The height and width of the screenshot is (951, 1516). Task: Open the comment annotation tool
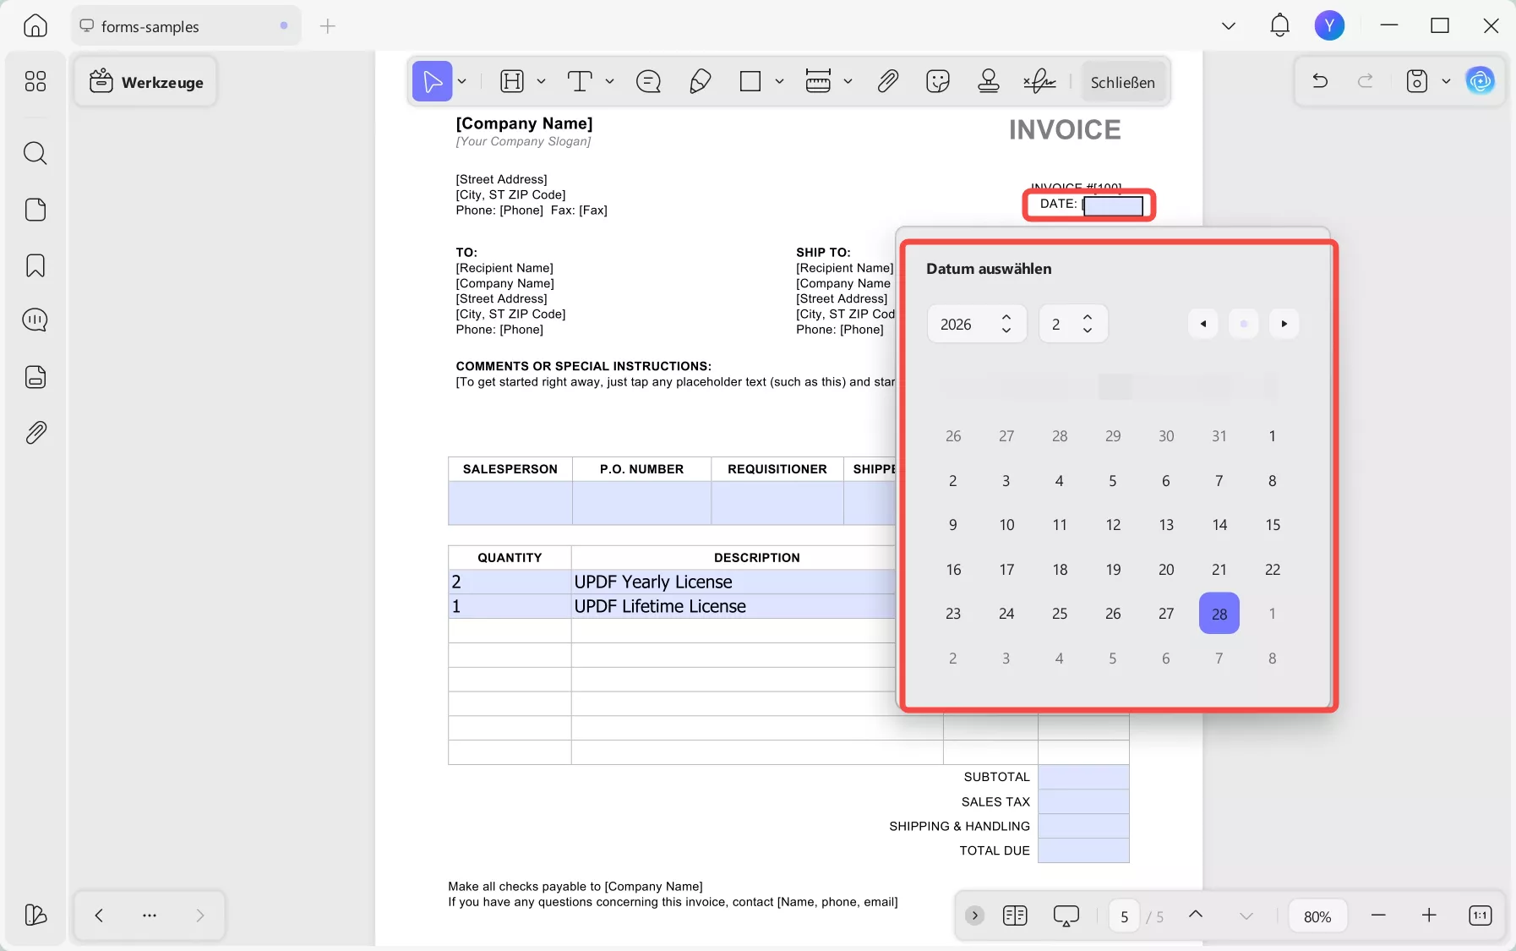[646, 81]
